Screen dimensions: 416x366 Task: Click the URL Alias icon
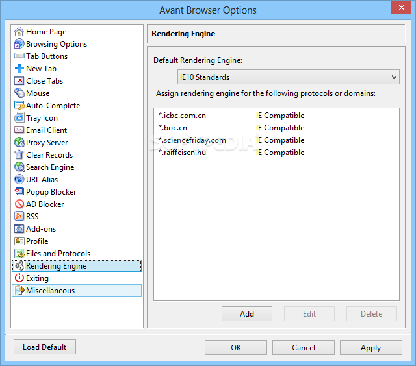click(x=19, y=179)
